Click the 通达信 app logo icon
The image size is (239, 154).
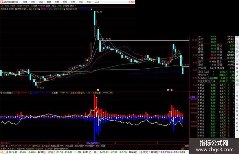[2, 2]
